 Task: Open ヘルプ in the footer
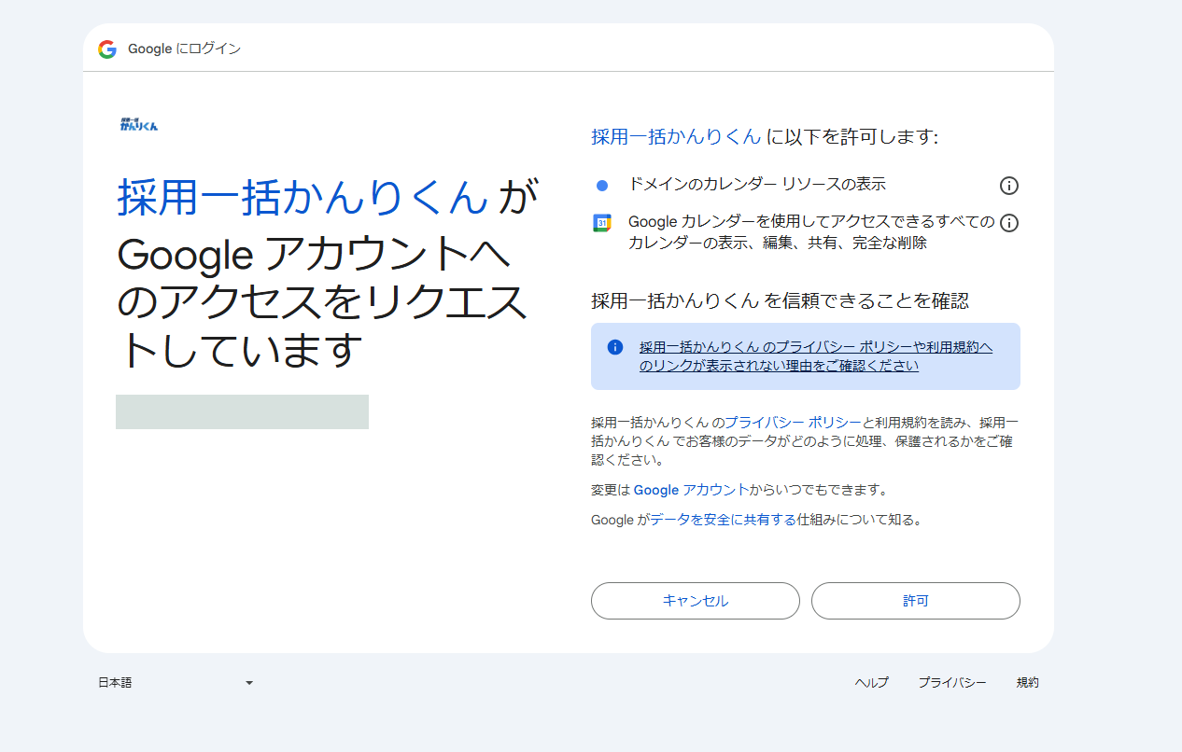tap(871, 682)
